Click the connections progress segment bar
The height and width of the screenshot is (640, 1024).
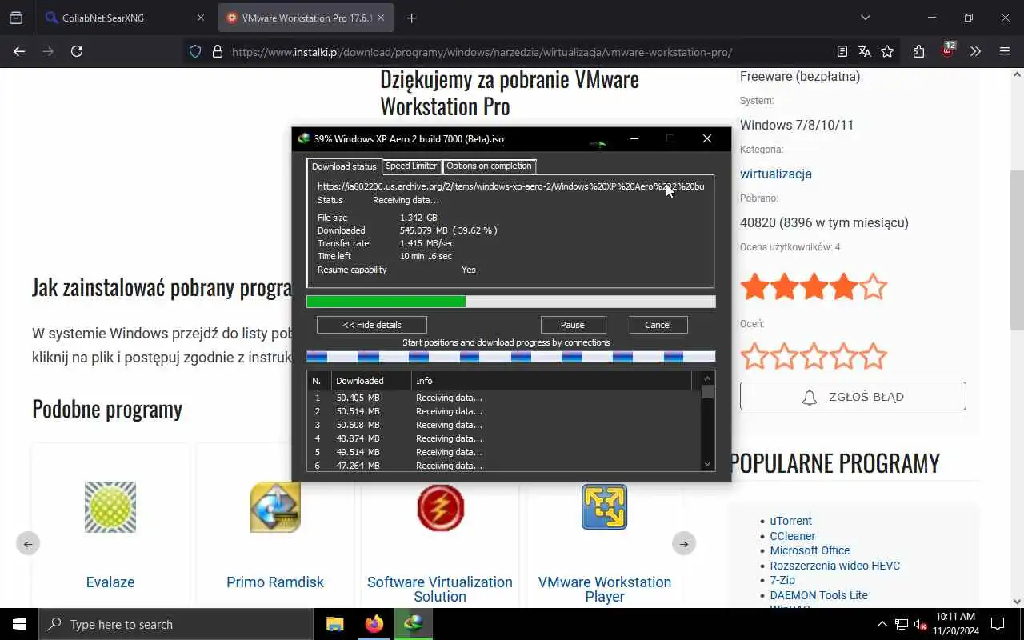510,357
